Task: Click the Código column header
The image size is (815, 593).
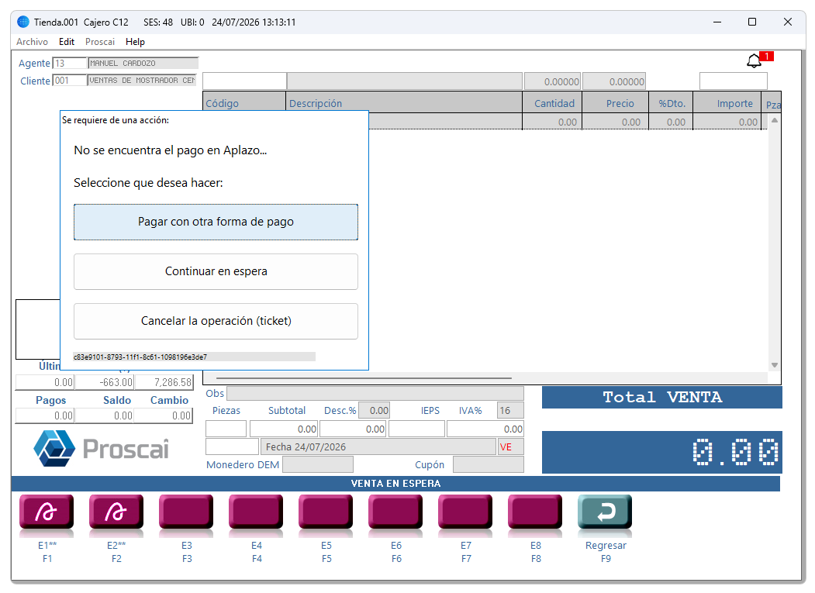Action: tap(244, 103)
